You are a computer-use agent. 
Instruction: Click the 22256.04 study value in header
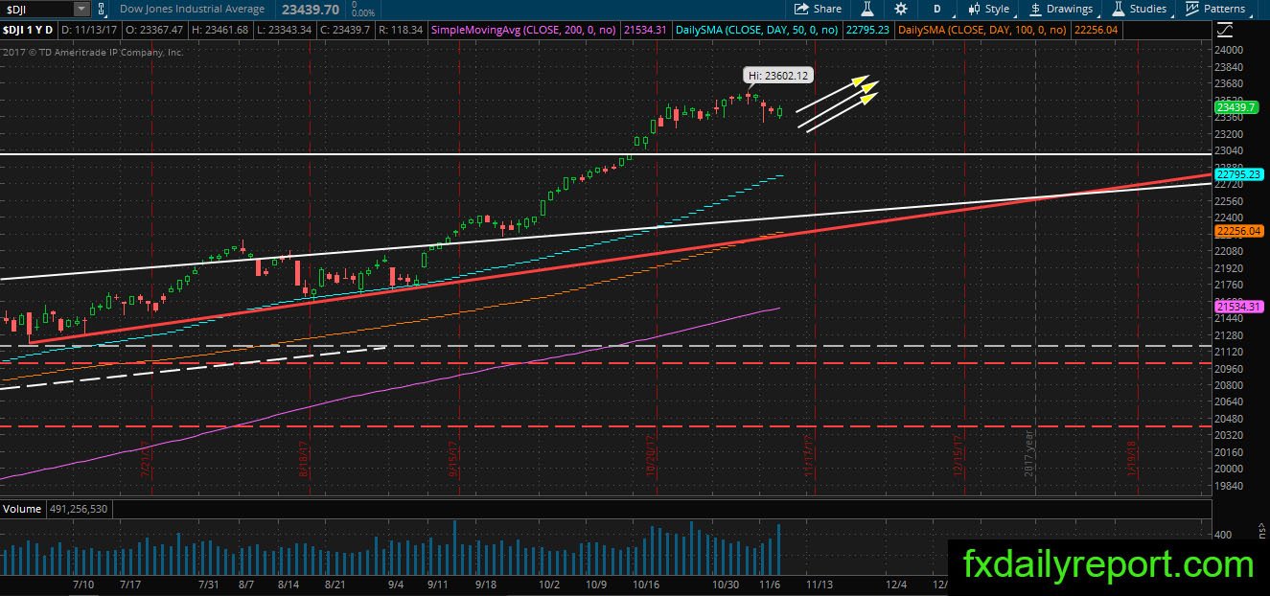pos(1097,30)
